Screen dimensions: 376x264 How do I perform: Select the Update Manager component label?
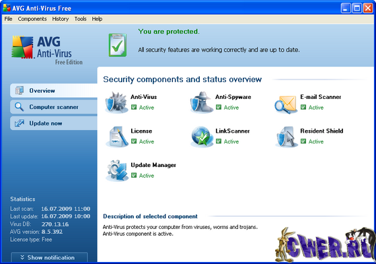pyautogui.click(x=153, y=165)
